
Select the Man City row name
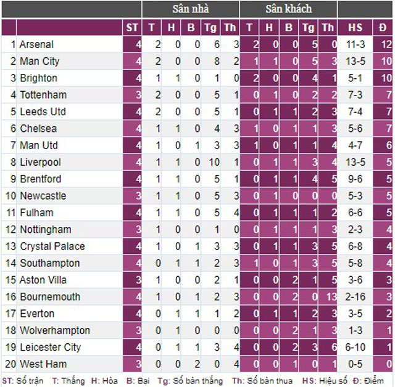(x=39, y=61)
